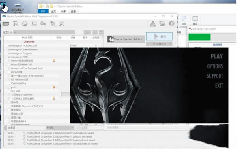Expand the category filter dropdown at bottom

point(60,128)
